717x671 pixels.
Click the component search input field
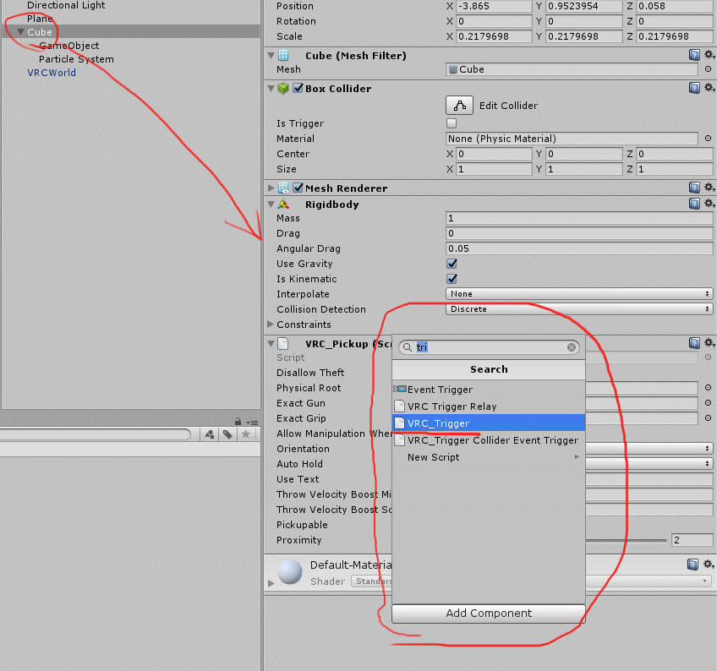[x=489, y=347]
